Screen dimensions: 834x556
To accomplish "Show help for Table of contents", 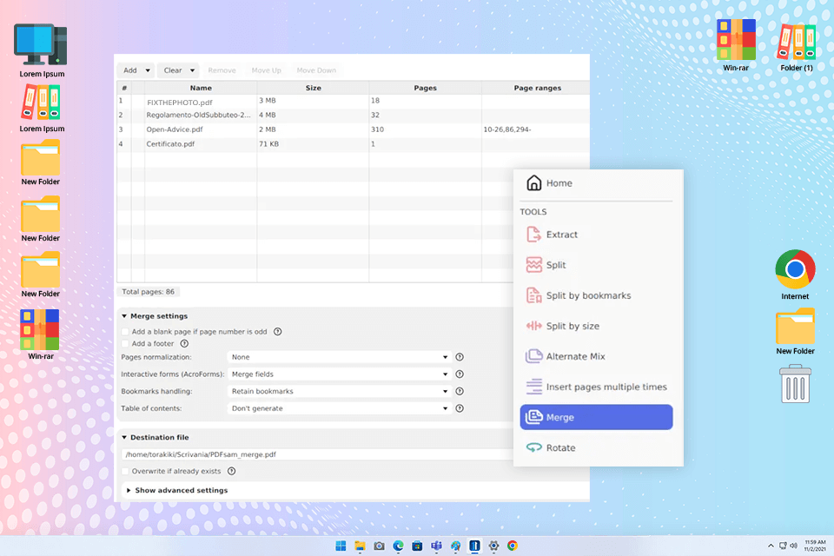I will (460, 408).
